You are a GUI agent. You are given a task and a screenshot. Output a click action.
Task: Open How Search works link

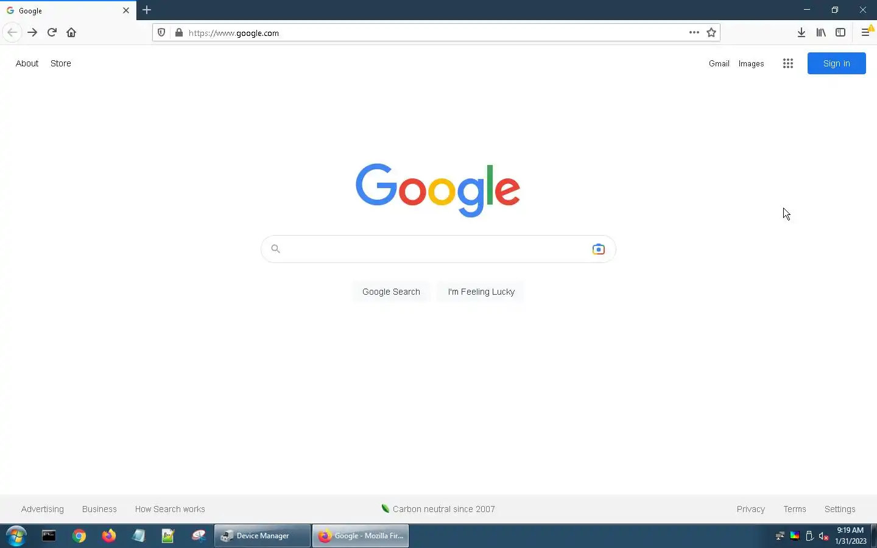coord(170,509)
